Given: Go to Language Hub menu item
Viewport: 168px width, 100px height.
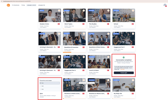Looking at the screenshot, I should (41, 5).
